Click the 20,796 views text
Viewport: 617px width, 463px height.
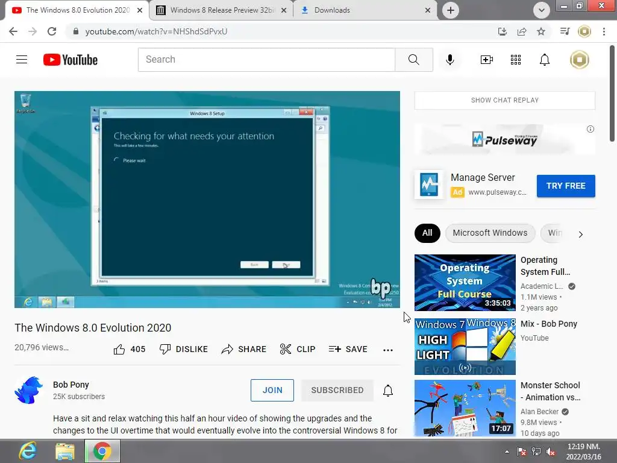click(42, 348)
